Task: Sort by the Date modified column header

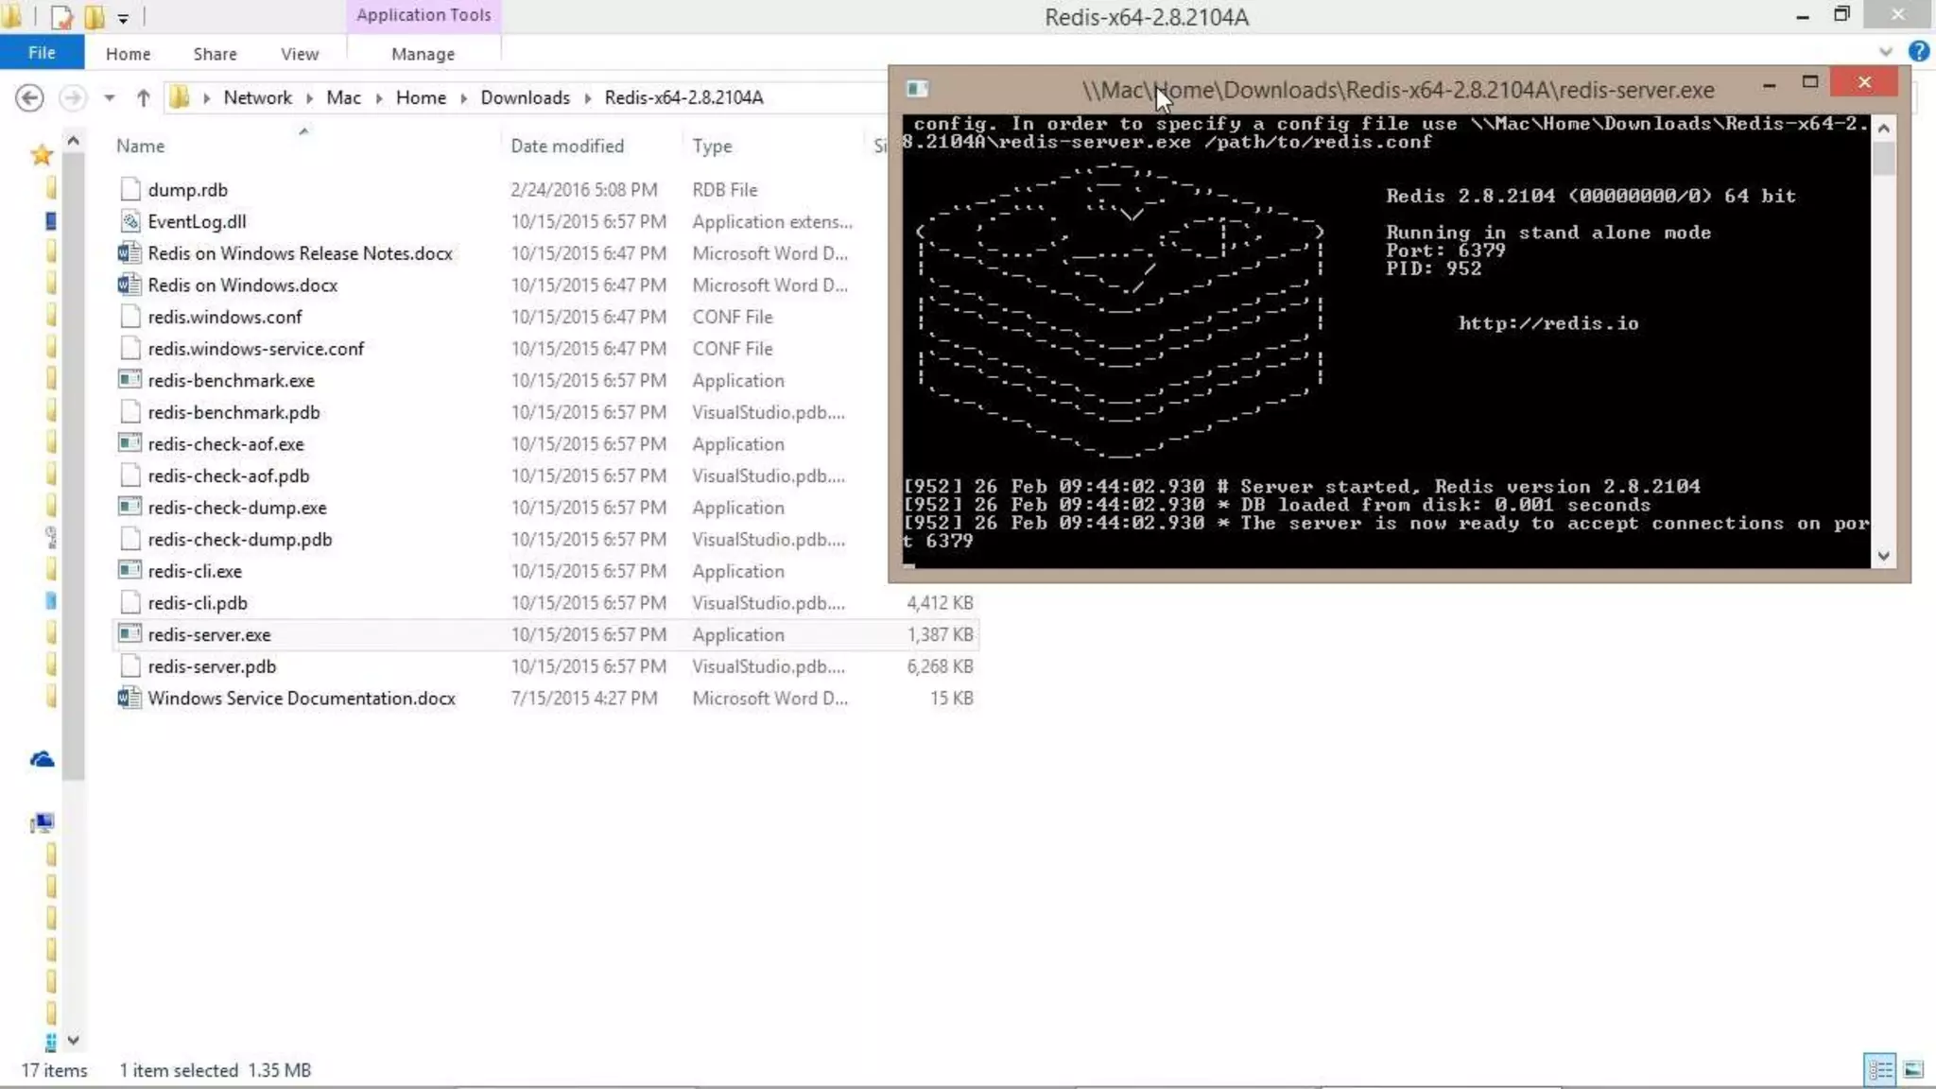Action: coord(567,146)
